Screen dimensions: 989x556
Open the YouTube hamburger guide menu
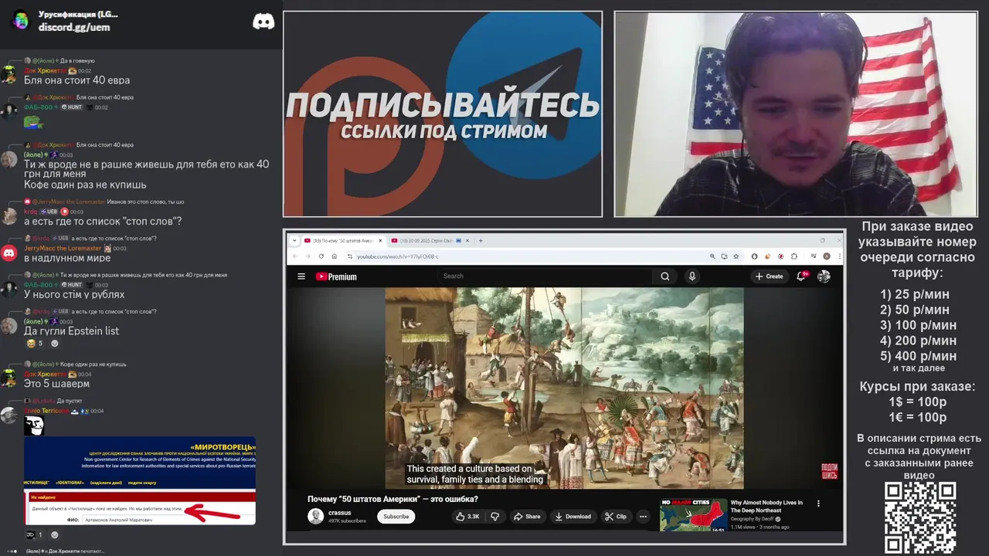(x=301, y=276)
